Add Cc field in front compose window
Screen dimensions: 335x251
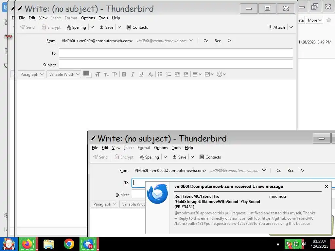pos(279,171)
